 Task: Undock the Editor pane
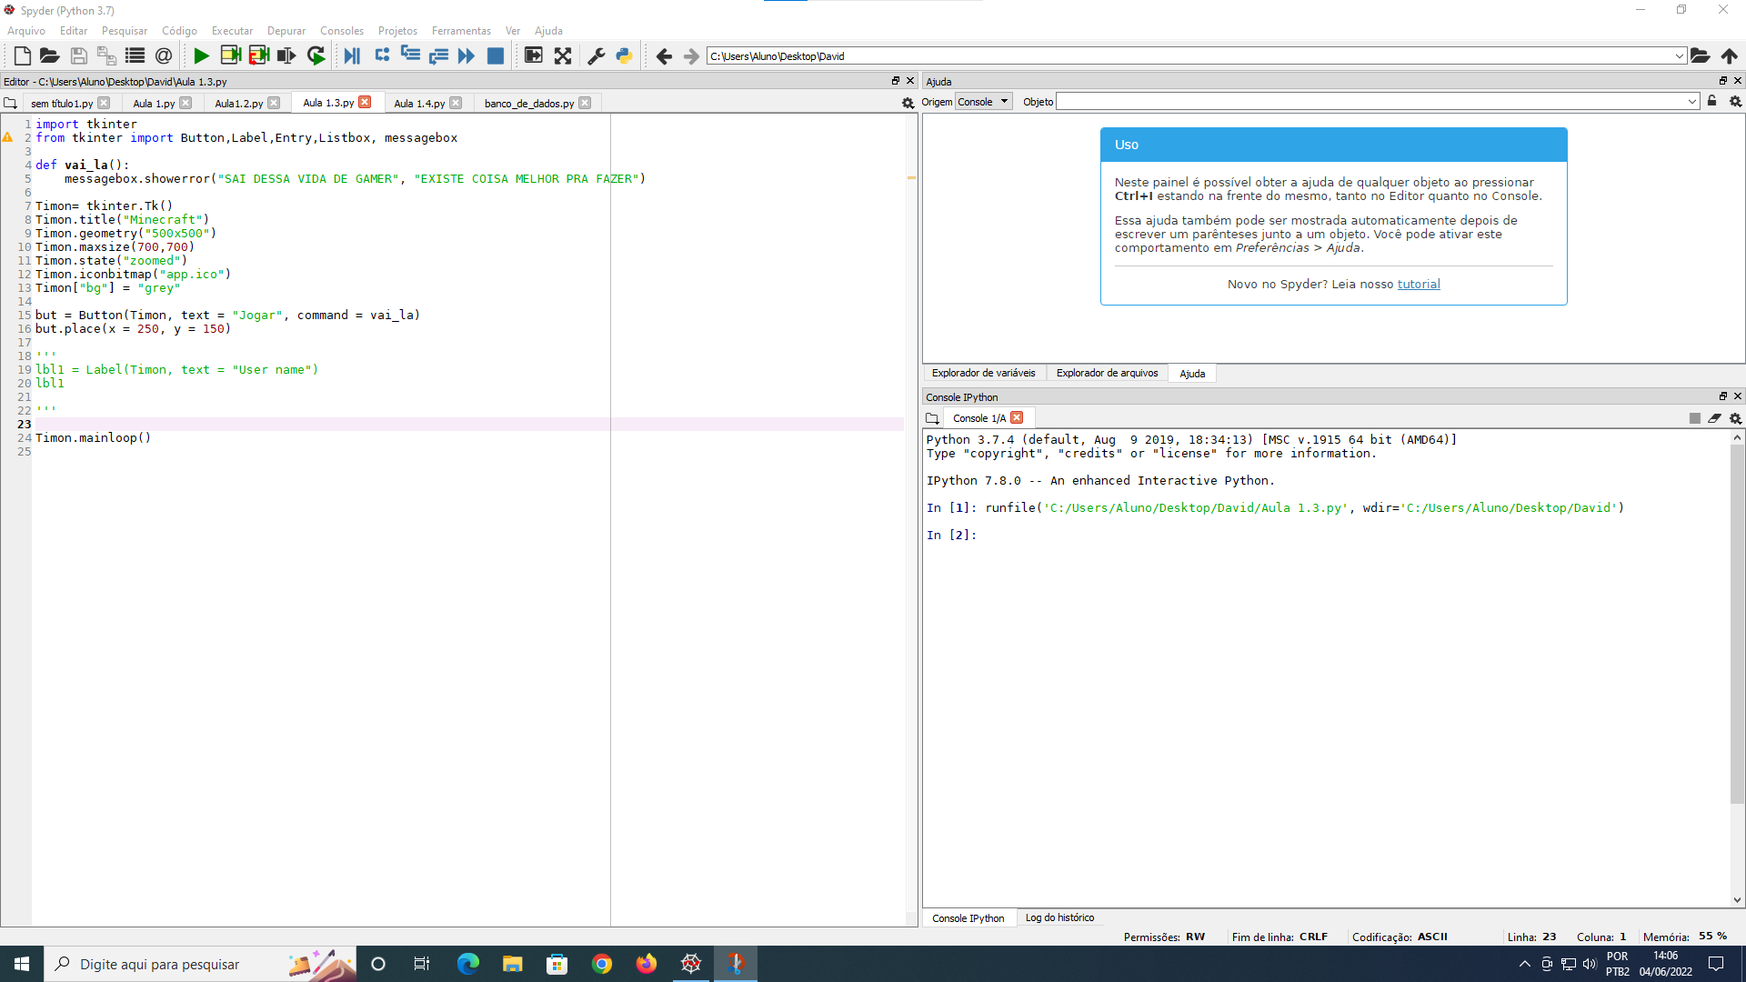point(895,81)
